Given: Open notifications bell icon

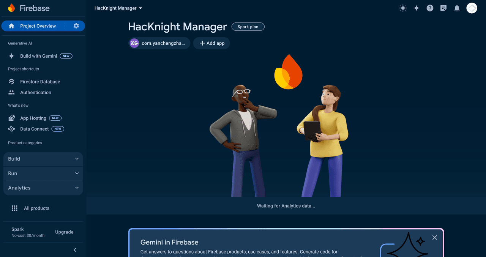Looking at the screenshot, I should click(x=457, y=8).
